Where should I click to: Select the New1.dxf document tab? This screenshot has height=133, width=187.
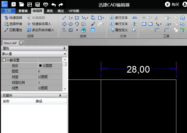click(10, 43)
